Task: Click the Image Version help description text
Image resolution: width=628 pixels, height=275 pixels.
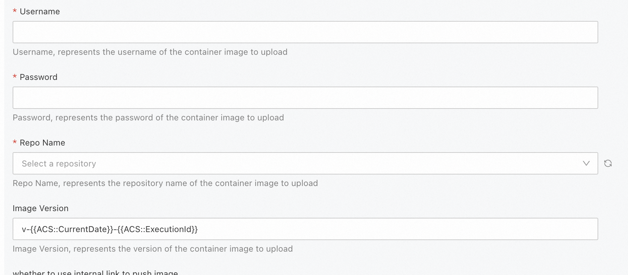Action: (x=153, y=249)
